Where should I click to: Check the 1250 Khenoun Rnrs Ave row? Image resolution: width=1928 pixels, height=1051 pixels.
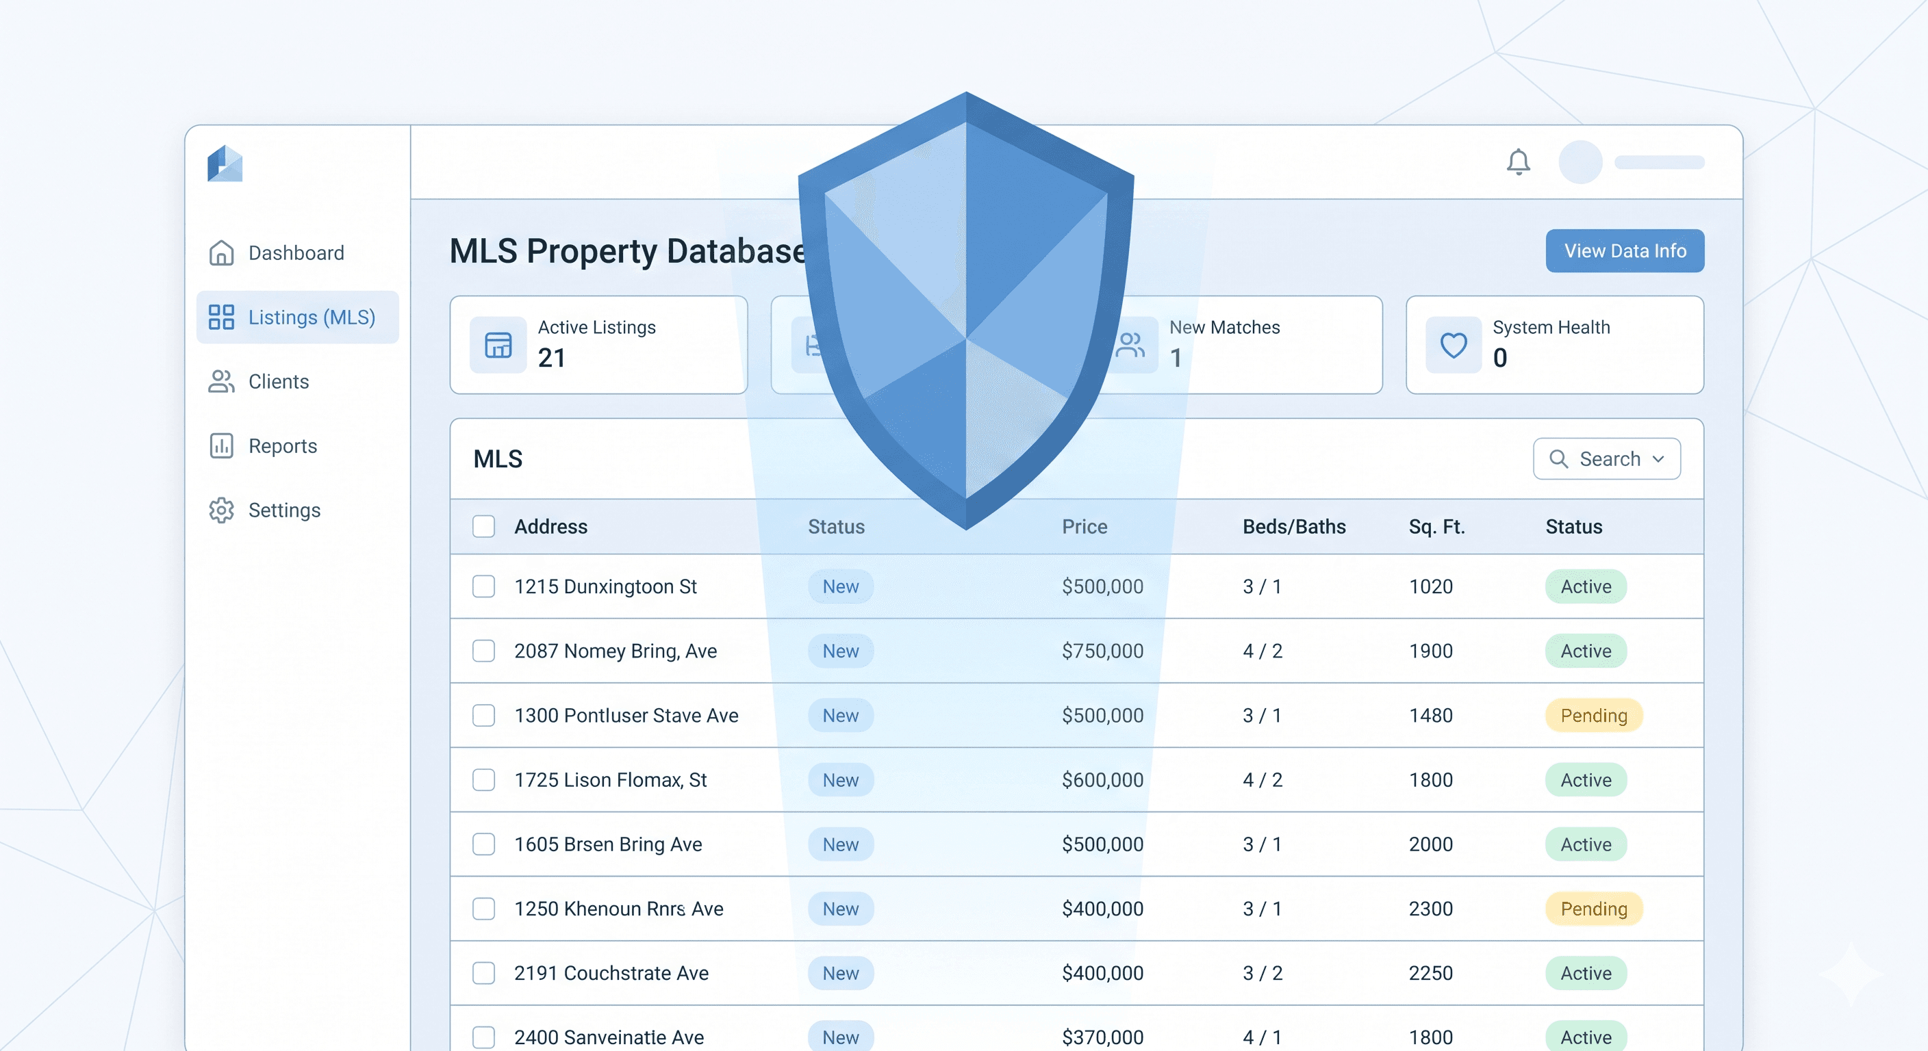pyautogui.click(x=483, y=908)
